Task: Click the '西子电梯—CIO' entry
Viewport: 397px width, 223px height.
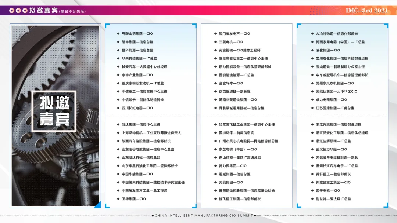Action: point(328,191)
